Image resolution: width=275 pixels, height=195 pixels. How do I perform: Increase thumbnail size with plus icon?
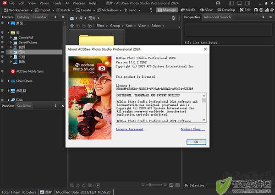click(165, 185)
